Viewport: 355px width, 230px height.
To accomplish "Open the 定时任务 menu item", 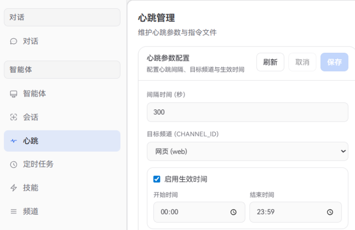I will pos(62,164).
